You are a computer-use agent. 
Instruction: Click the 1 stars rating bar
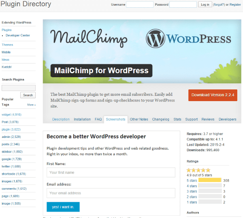coord(210,202)
